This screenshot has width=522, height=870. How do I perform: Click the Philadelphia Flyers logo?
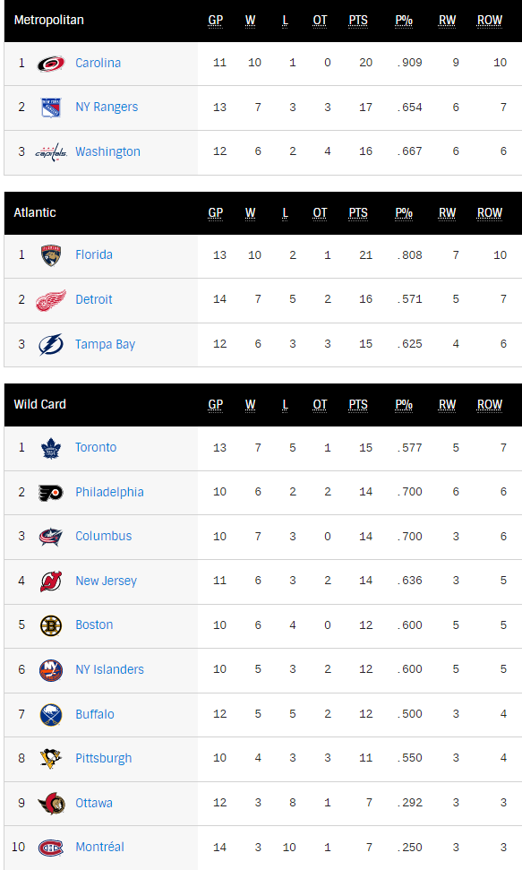coord(51,492)
